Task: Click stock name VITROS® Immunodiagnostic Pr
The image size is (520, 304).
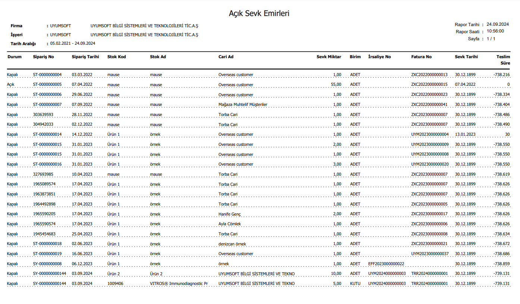Action: point(179,283)
